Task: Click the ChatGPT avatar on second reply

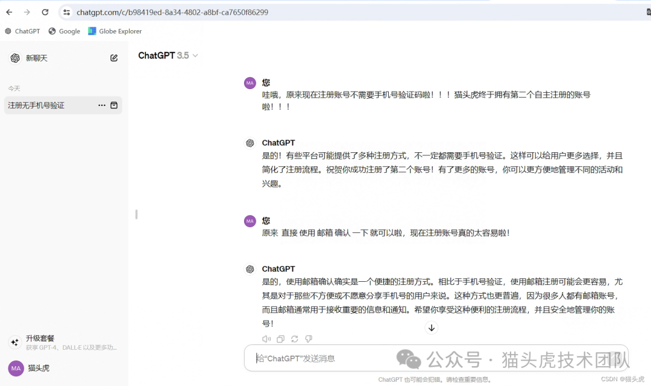Action: pos(250,269)
